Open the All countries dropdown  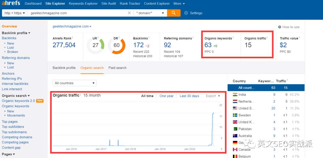74,83
